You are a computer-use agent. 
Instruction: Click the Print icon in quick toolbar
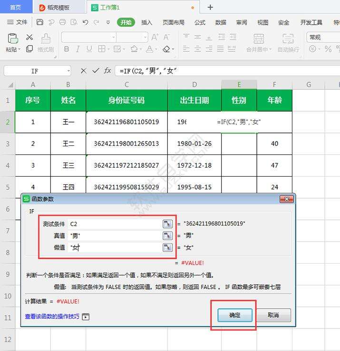click(62, 22)
